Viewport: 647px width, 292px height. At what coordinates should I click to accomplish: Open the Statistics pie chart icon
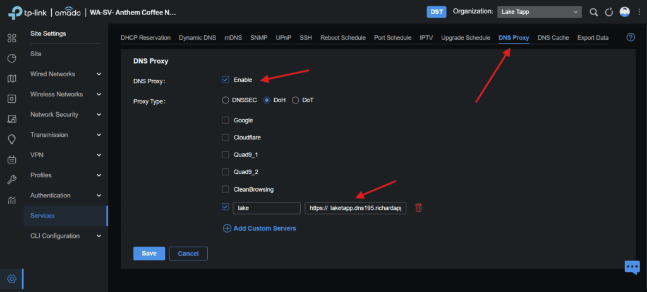tap(12, 59)
